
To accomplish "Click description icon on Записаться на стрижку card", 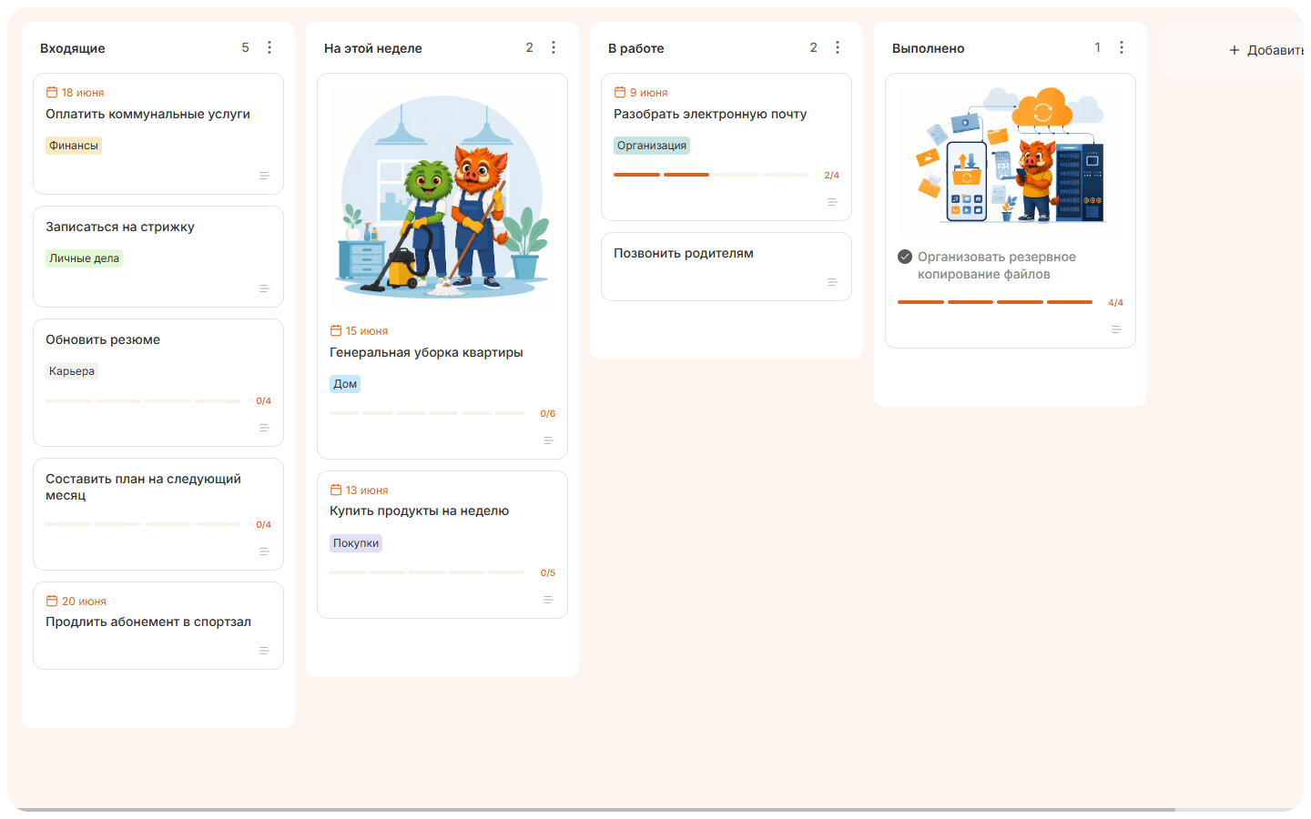I will [264, 288].
